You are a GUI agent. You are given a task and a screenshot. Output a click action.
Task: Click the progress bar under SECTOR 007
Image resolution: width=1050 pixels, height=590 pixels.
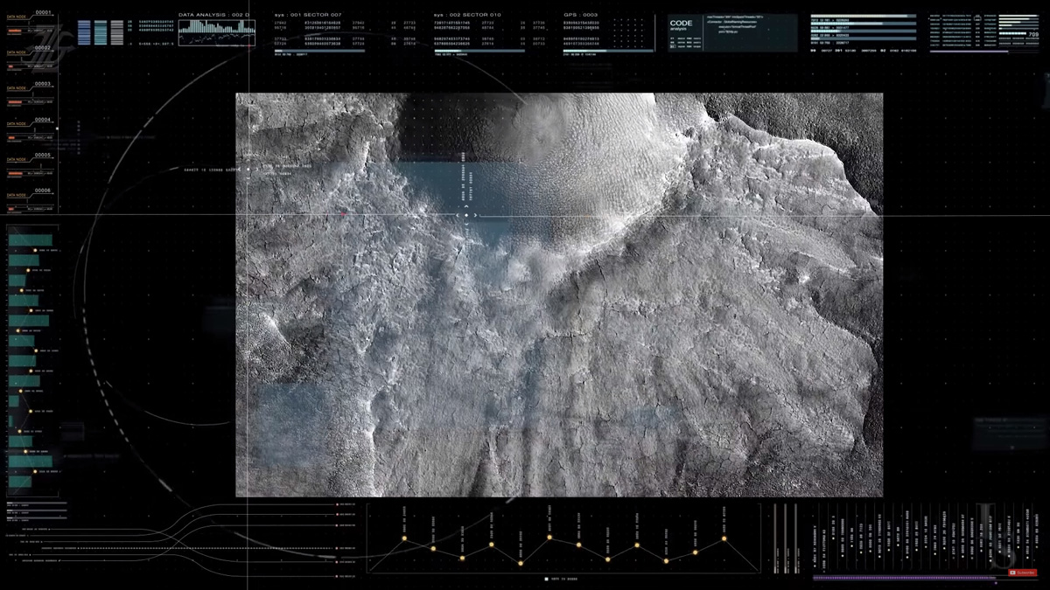click(x=319, y=51)
